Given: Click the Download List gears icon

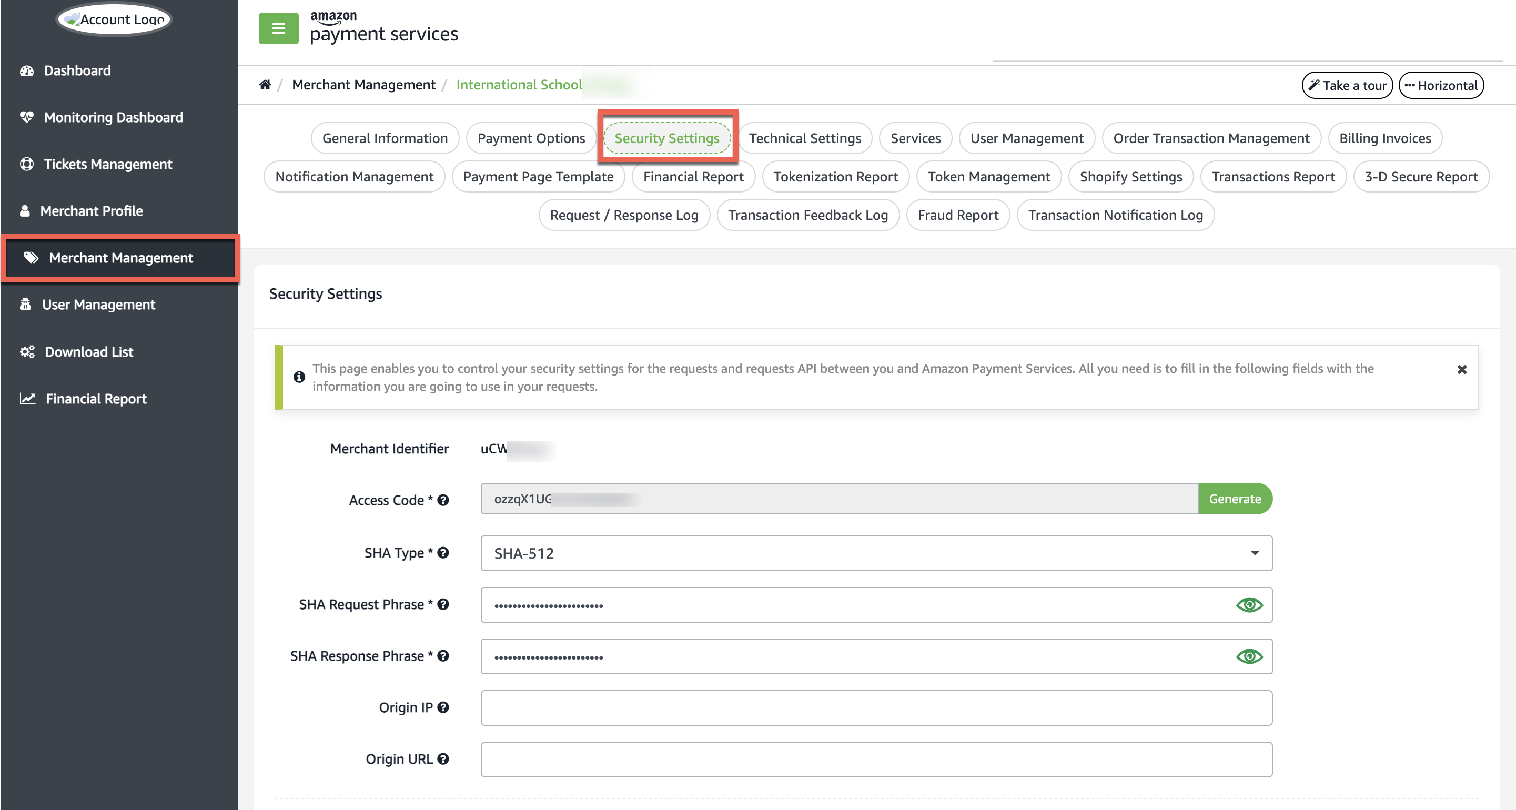Looking at the screenshot, I should (x=28, y=351).
